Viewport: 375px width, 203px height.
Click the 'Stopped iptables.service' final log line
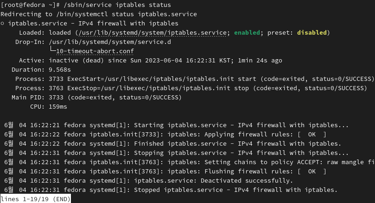click(171, 190)
